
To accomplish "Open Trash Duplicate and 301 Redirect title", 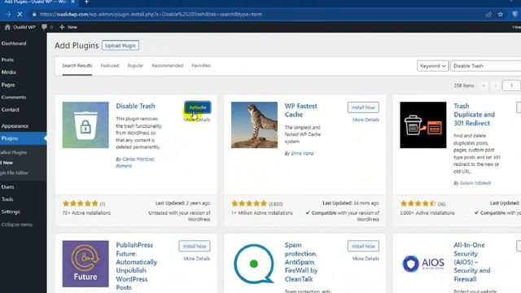I will pos(474,115).
